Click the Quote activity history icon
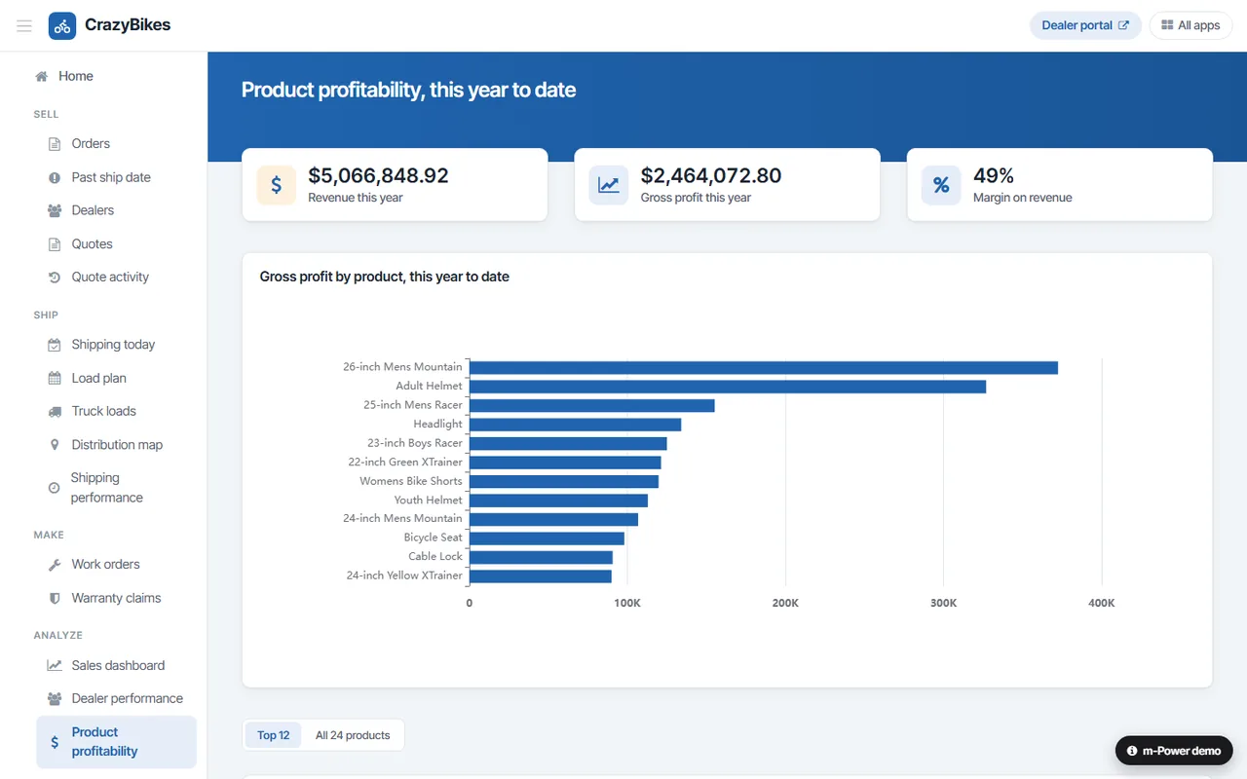 pos(55,278)
